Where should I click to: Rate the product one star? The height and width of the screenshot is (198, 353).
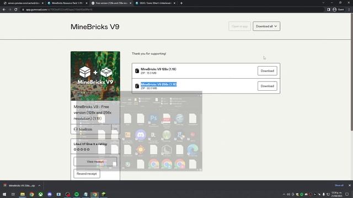(x=75, y=149)
